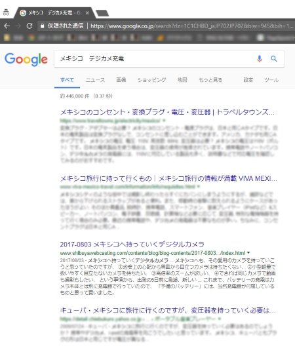Close the メキシコ デジカメ充電 tab
The width and height of the screenshot is (295, 350).
87,13
